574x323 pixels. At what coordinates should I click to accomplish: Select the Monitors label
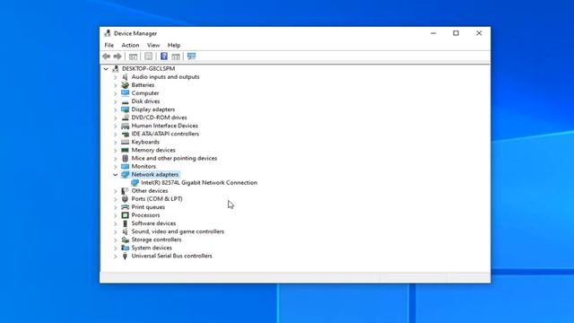(x=143, y=166)
